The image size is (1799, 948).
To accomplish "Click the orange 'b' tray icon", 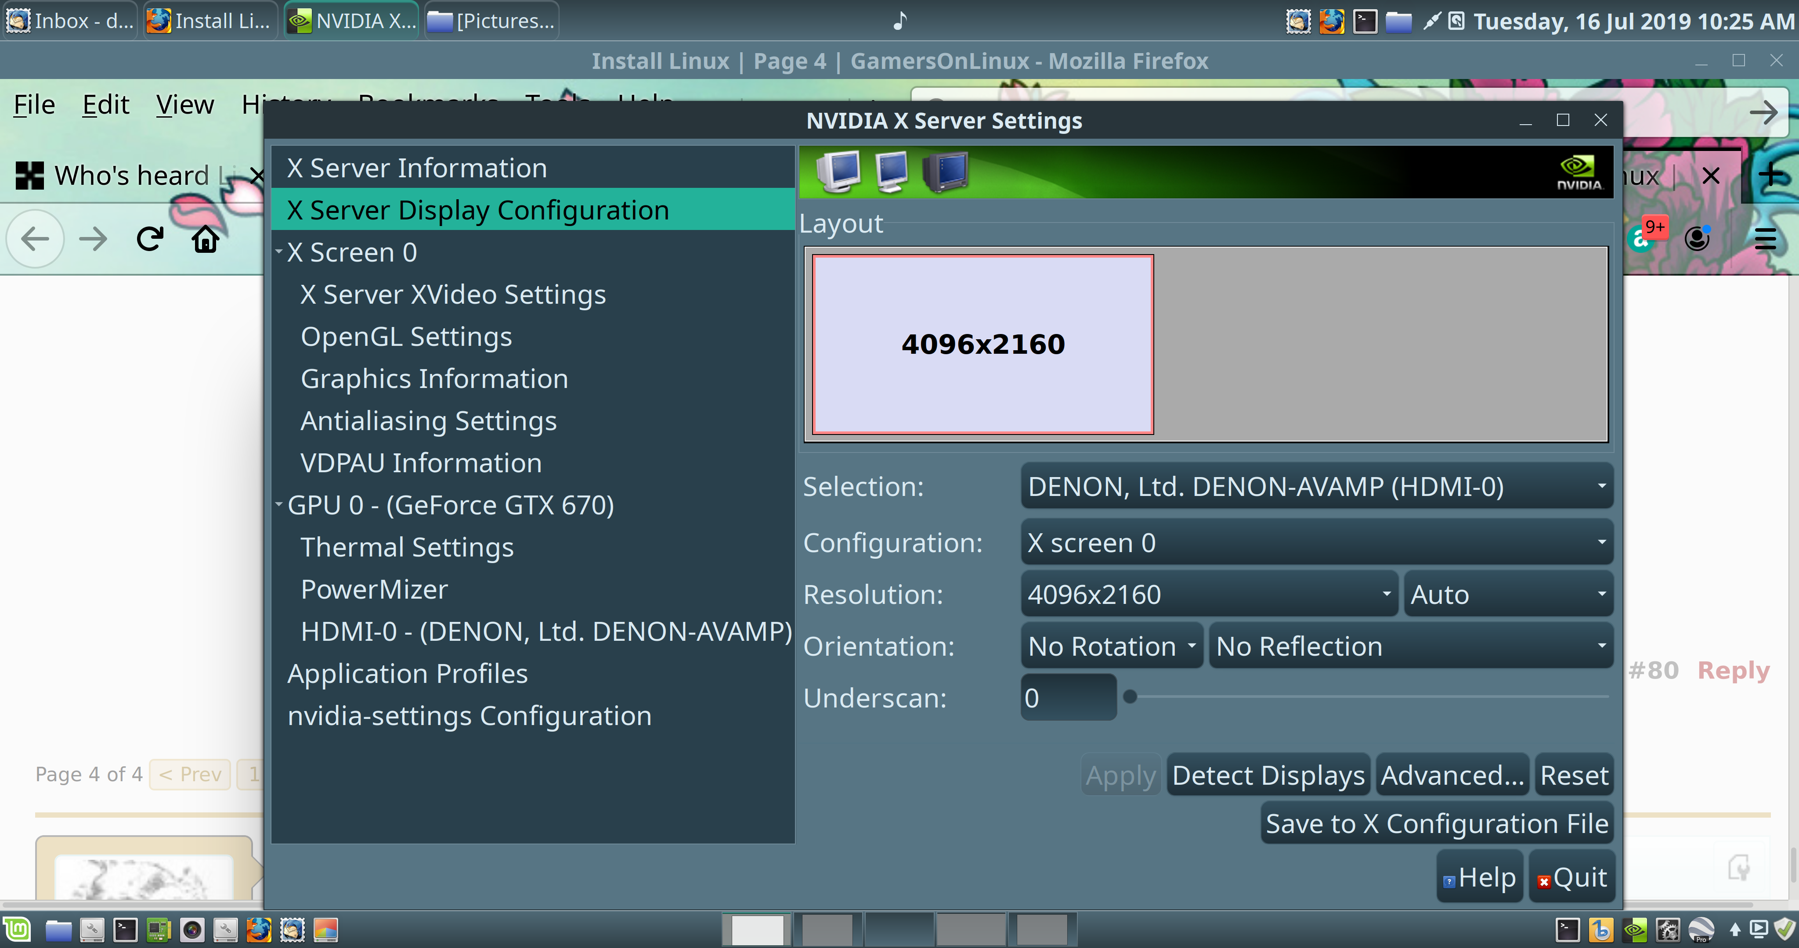I will pyautogui.click(x=1600, y=930).
